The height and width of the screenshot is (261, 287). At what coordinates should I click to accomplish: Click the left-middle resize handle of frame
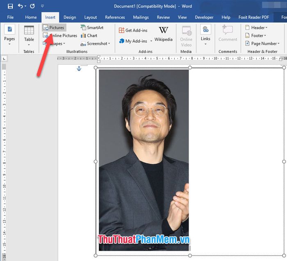coord(96,161)
